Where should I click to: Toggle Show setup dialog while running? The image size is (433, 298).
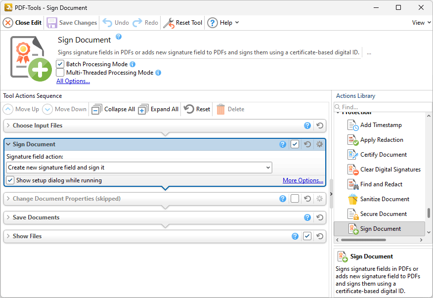pos(10,180)
